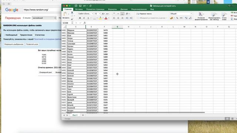Viewport: 237px width, 133px height.
Task: Click cell containing name Марина
Action: click(77, 30)
